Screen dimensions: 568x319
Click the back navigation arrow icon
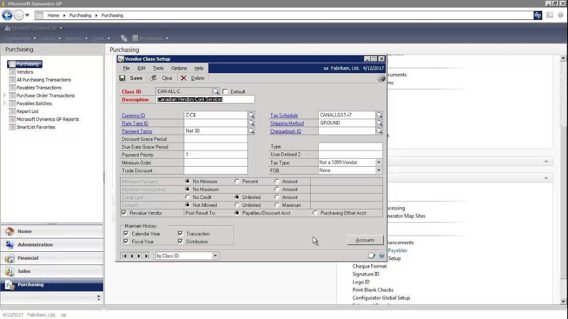(x=7, y=15)
